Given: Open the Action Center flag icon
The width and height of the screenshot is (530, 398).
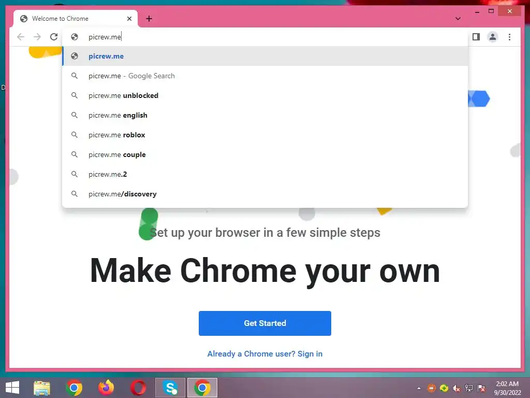Looking at the screenshot, I should click(x=481, y=388).
